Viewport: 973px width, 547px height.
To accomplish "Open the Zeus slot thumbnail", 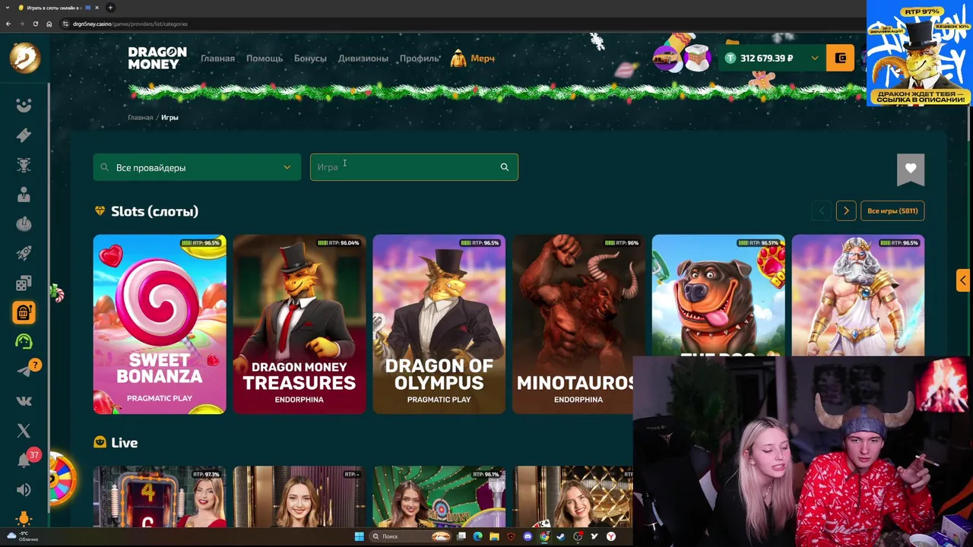I will [858, 296].
